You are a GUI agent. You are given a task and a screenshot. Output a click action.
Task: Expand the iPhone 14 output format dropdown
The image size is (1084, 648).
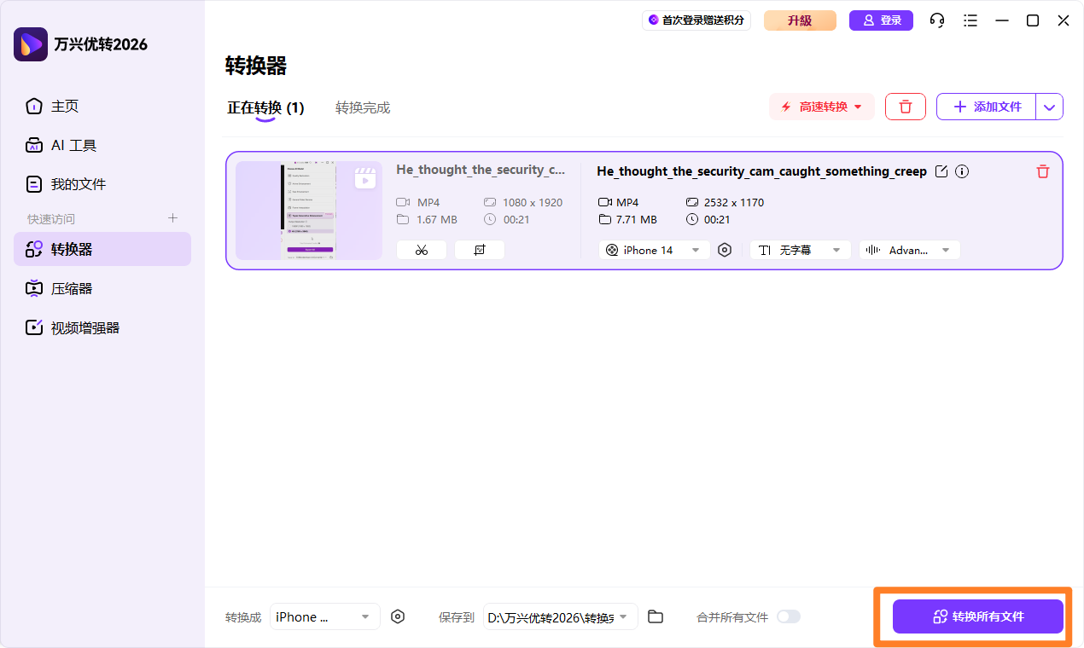coord(654,250)
